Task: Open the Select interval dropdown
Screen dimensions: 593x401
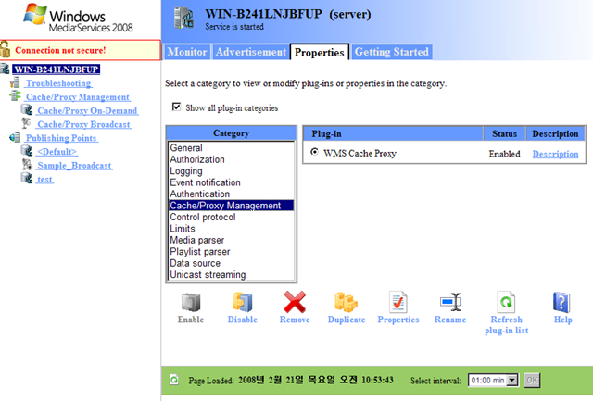Action: click(x=512, y=380)
